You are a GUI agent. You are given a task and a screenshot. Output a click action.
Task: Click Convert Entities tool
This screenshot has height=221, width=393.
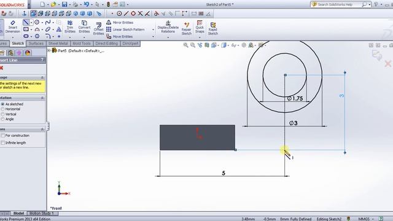click(84, 26)
